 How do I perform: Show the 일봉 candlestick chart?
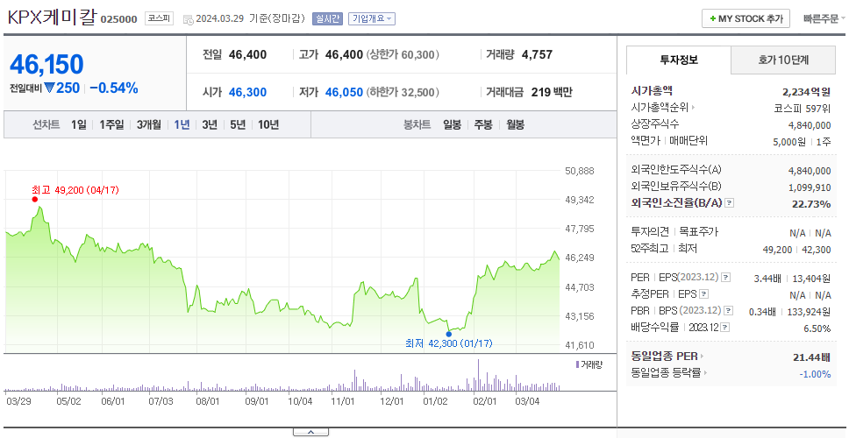coord(452,125)
